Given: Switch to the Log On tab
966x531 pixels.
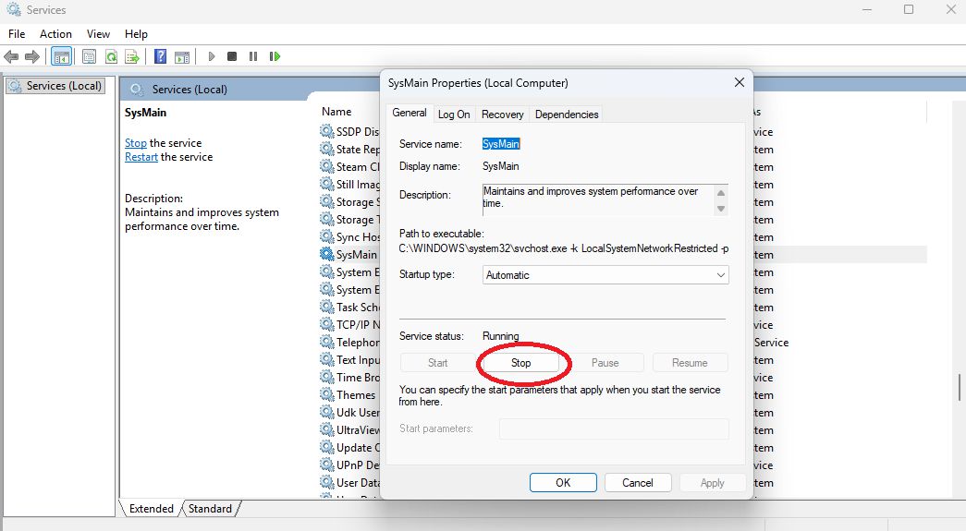Looking at the screenshot, I should coord(454,115).
